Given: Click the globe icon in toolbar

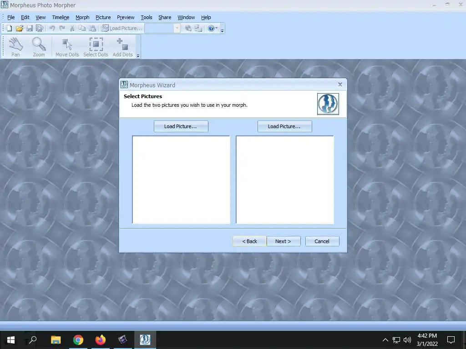Looking at the screenshot, I should [188, 28].
